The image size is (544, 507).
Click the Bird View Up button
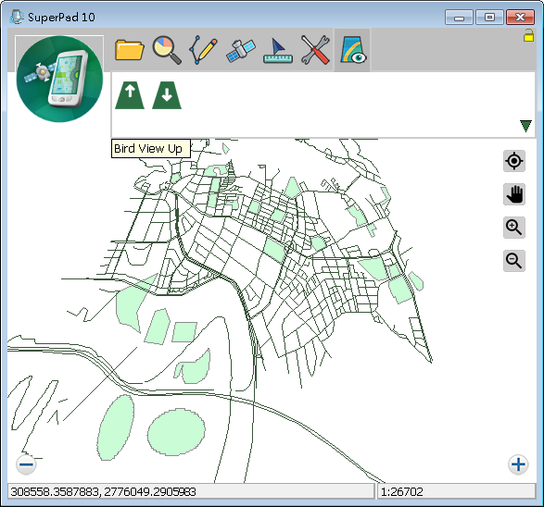(130, 95)
